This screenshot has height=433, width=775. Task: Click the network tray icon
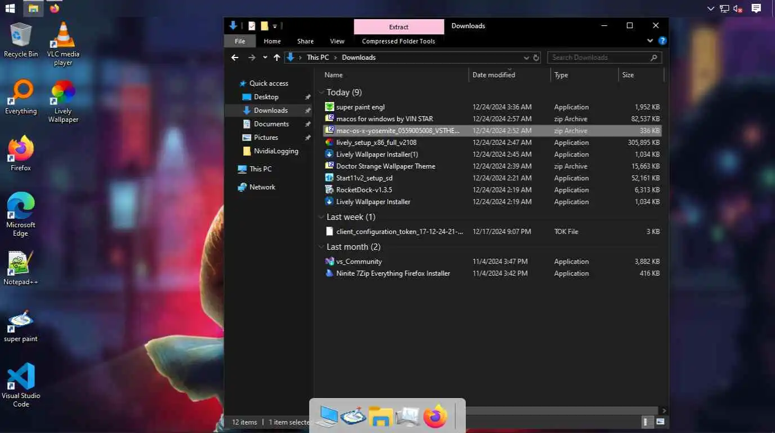click(724, 8)
